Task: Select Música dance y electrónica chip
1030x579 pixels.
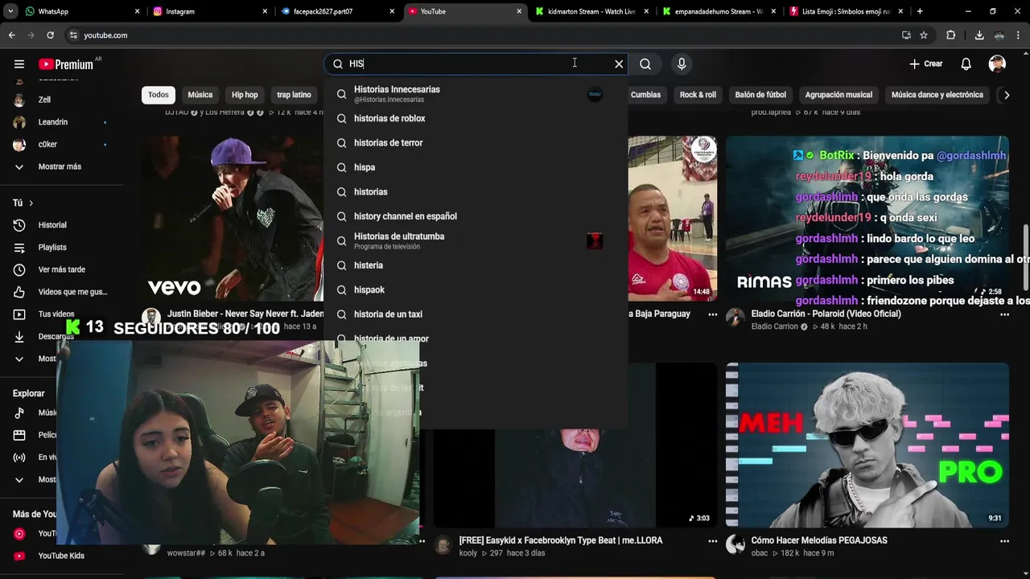Action: tap(937, 95)
